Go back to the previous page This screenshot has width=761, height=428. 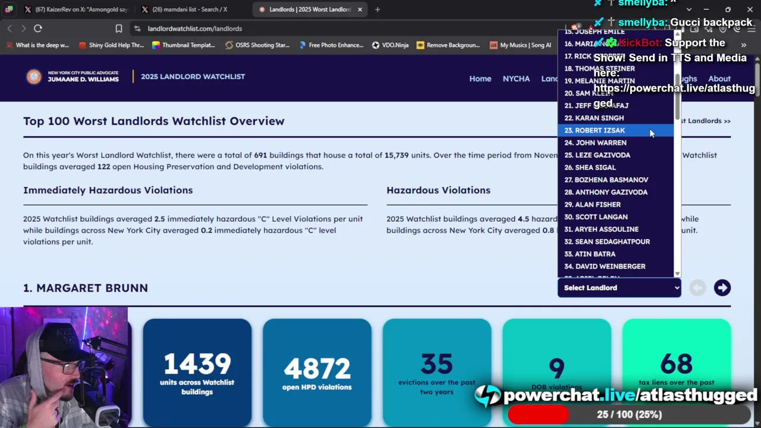click(x=10, y=29)
